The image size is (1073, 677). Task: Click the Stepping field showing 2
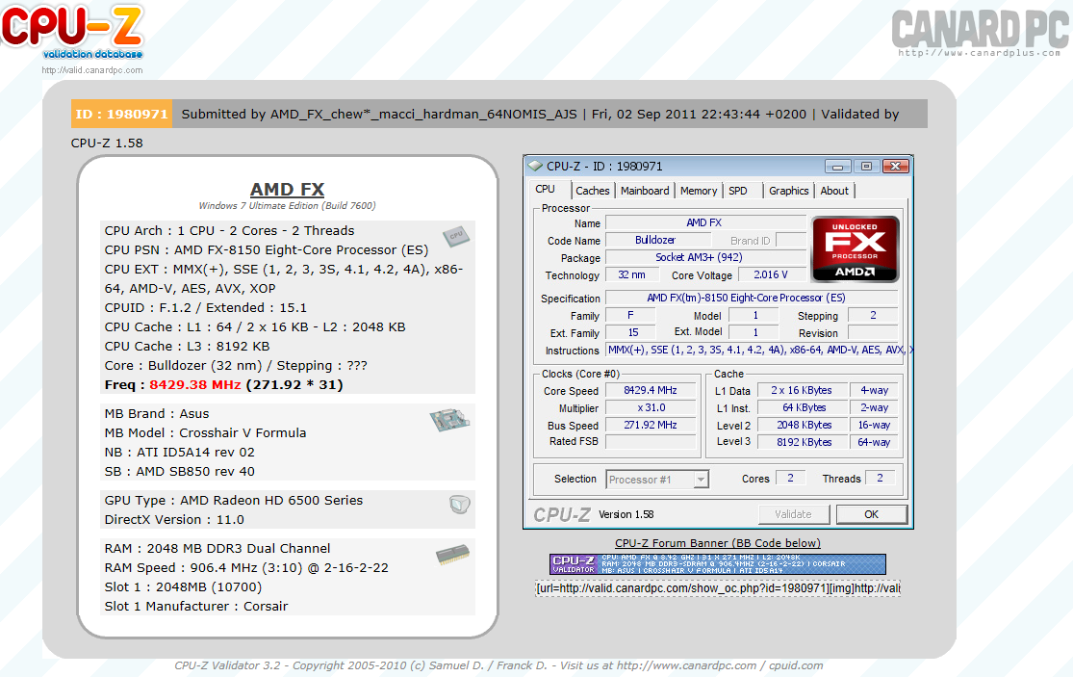coord(873,315)
